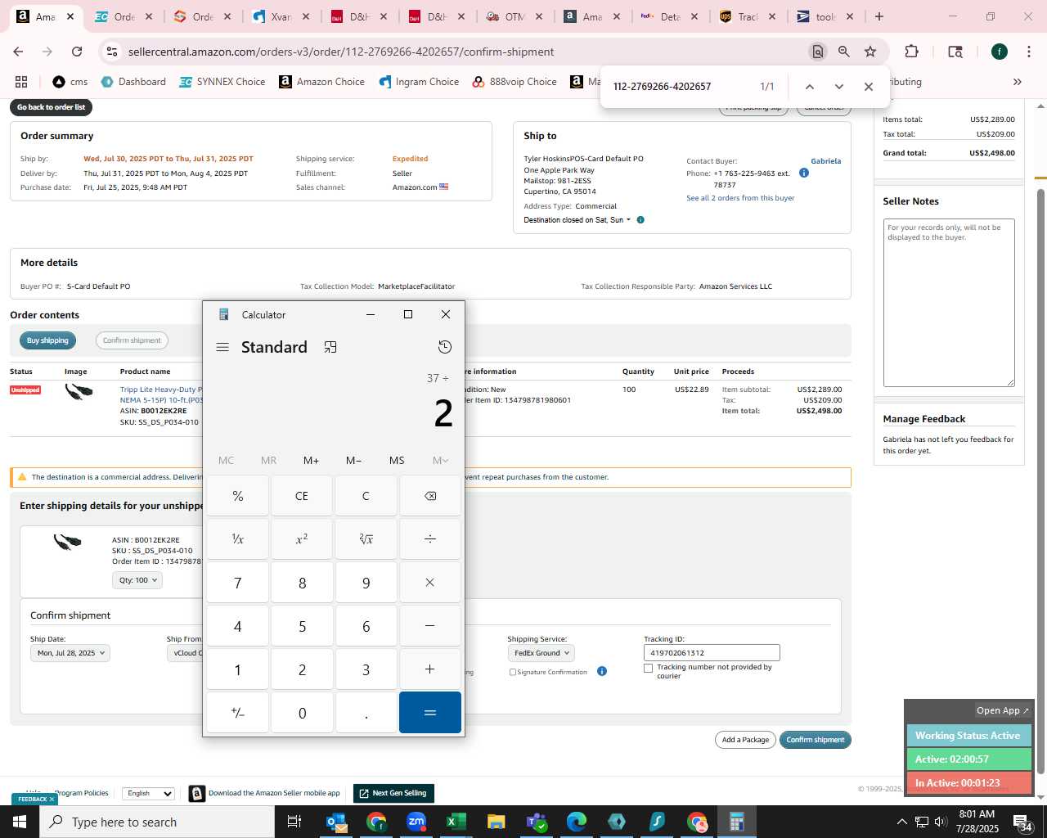Click the Seller Notes text area
The height and width of the screenshot is (838, 1047).
(x=949, y=303)
